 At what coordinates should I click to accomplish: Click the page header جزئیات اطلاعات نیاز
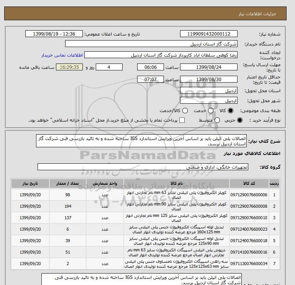(x=257, y=14)
